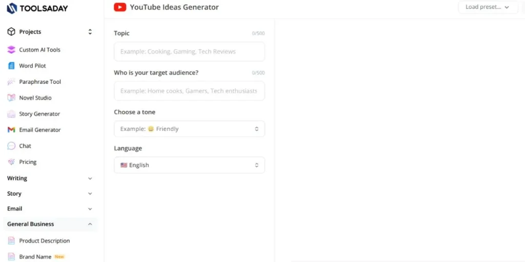Open the Product Description tool
This screenshot has height=262, width=525.
tap(45, 241)
